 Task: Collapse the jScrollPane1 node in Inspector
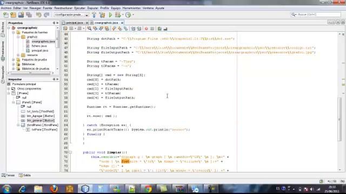(18, 125)
